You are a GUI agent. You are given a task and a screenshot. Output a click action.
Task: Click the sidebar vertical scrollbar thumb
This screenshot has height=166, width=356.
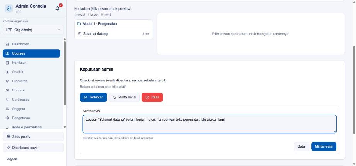[x=65, y=73]
